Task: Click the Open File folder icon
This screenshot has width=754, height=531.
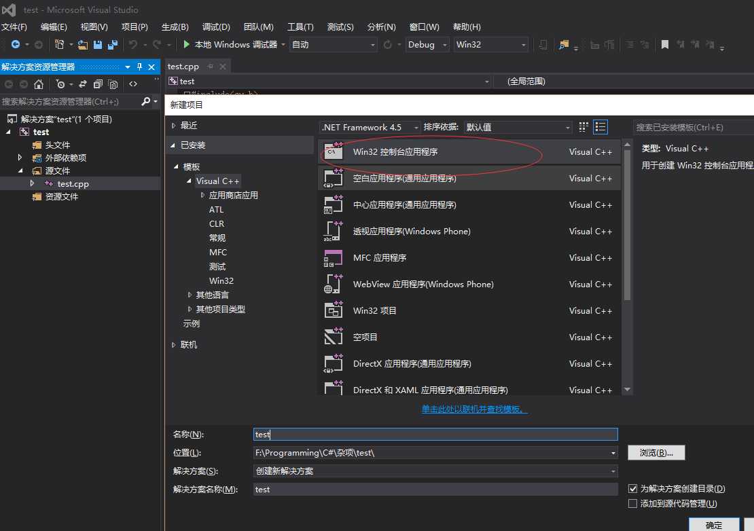Action: click(83, 45)
